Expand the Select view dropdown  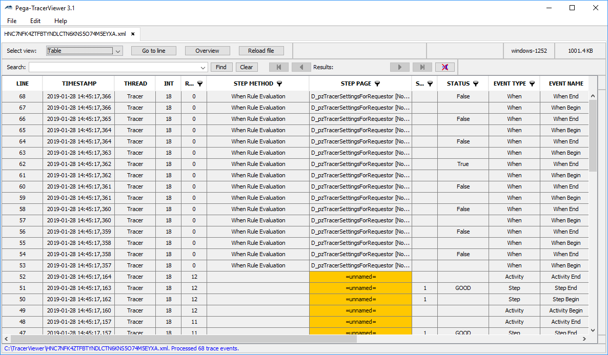pyautogui.click(x=118, y=51)
